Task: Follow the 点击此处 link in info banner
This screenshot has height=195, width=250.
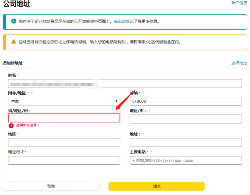Action: coord(122,22)
